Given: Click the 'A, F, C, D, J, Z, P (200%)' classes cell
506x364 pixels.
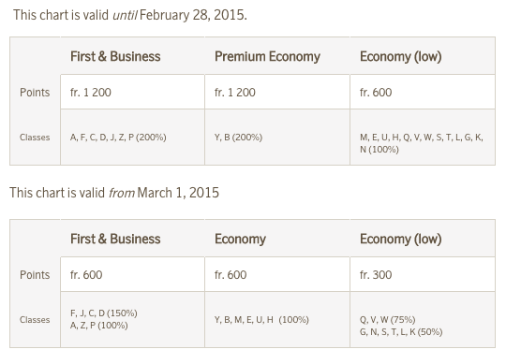Looking at the screenshot, I should click(132, 138).
